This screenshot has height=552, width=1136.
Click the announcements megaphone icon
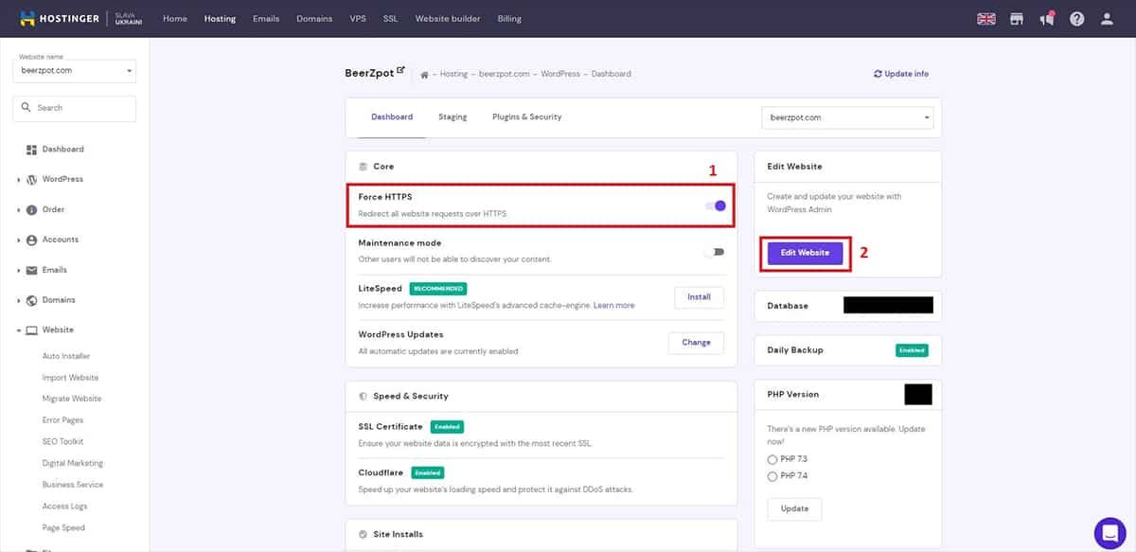[x=1046, y=19]
